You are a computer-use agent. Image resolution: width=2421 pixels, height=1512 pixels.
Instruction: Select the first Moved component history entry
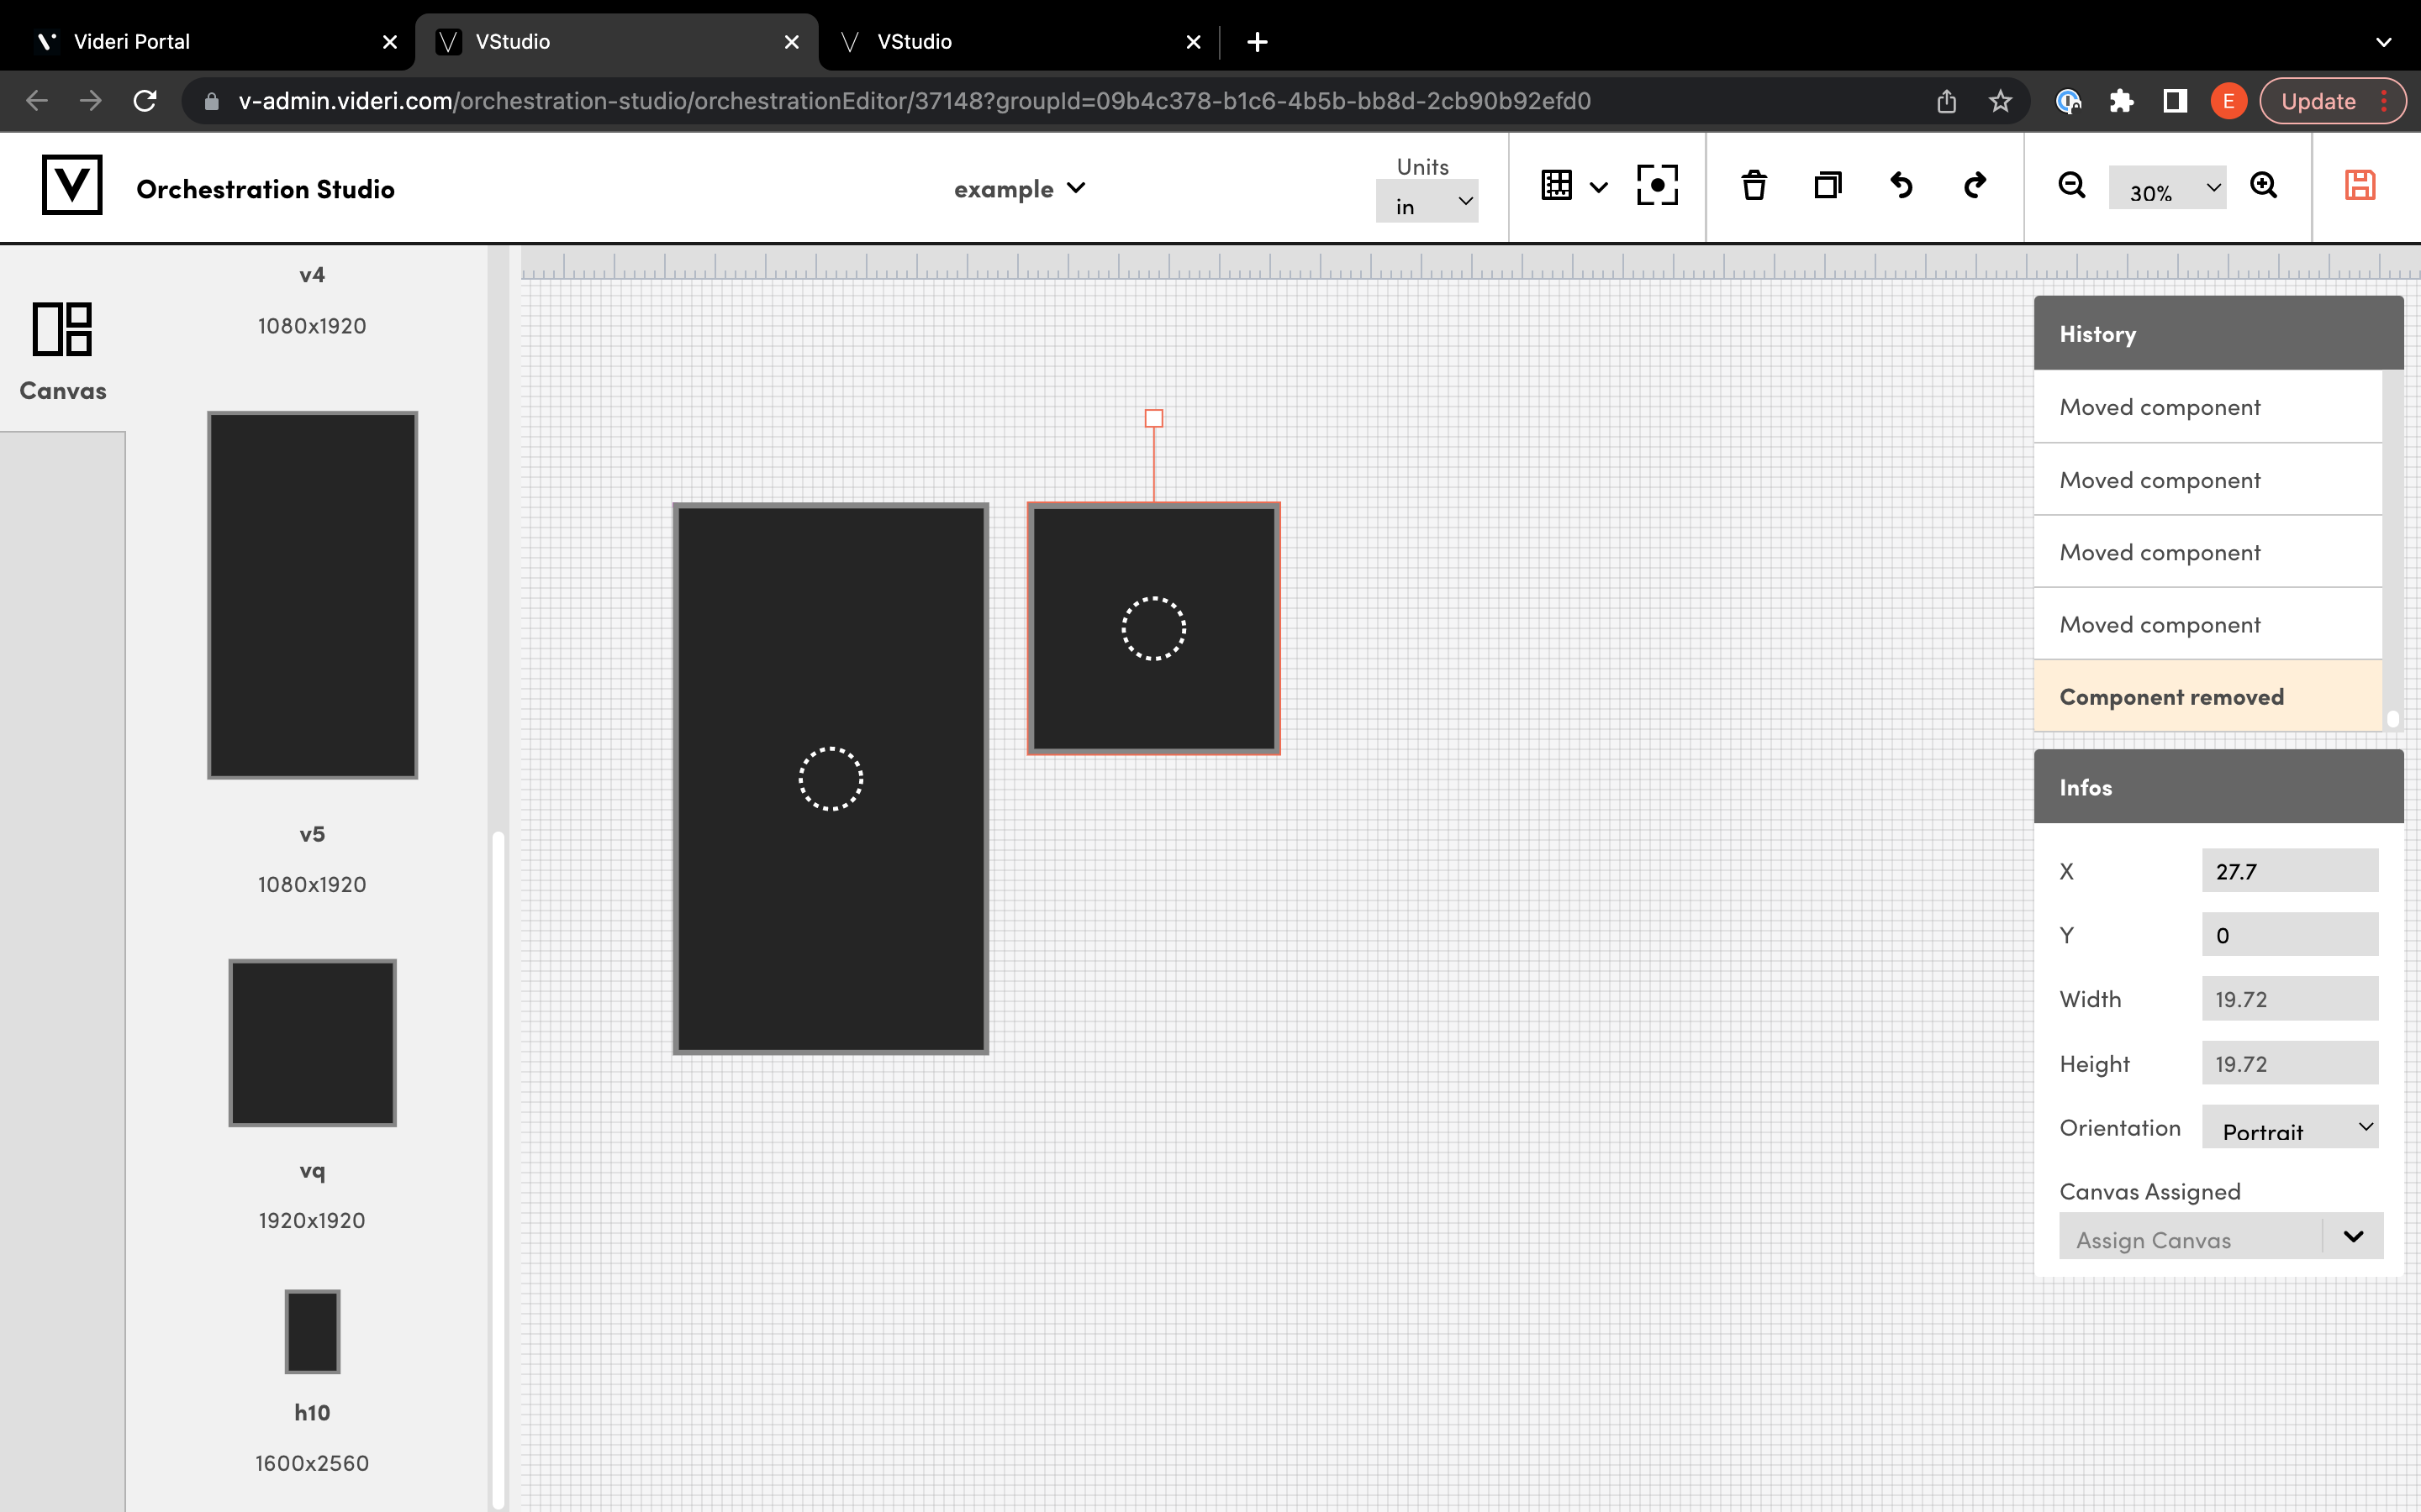pos(2208,407)
